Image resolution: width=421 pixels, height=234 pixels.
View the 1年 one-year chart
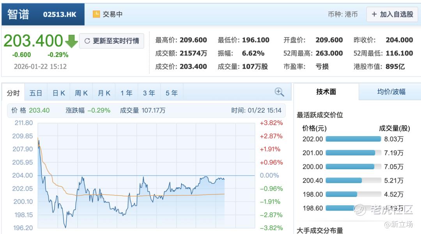(x=126, y=93)
